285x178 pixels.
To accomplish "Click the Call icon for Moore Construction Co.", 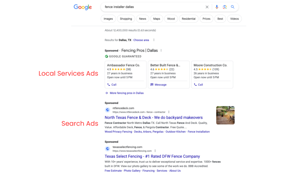I will (195, 85).
